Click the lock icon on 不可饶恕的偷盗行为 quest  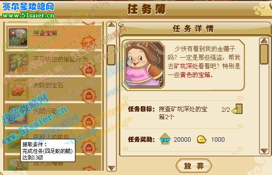tap(89, 71)
